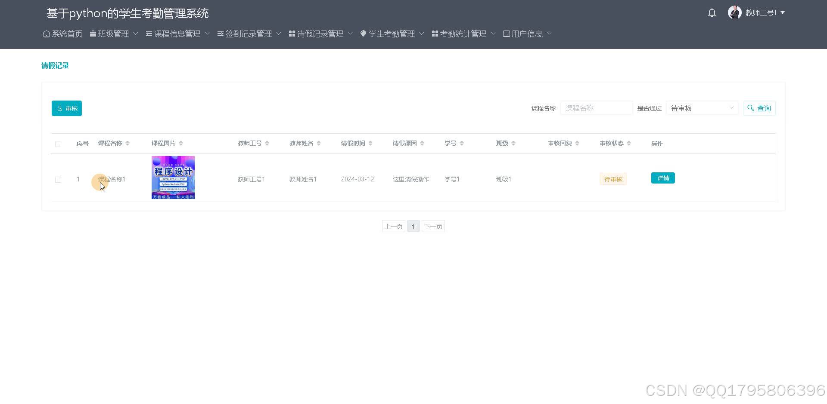Expand the 用户信息 menu chevron
The height and width of the screenshot is (404, 827).
click(x=549, y=34)
